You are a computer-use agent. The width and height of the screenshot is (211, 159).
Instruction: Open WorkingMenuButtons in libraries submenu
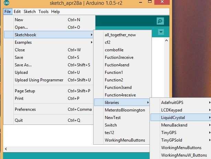(181, 147)
